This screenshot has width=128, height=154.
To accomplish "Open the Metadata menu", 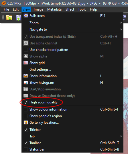I will tap(54, 9).
